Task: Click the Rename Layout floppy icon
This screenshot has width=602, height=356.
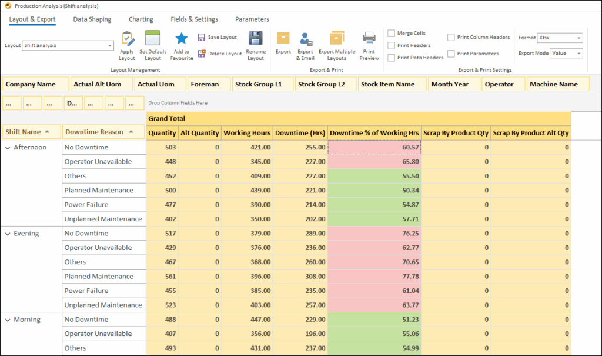Action: point(256,39)
